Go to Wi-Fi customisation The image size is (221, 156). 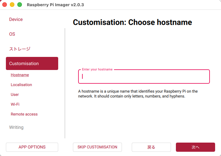[x=15, y=104]
